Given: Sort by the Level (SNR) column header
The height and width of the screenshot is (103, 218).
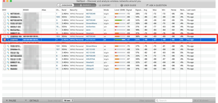Looking at the screenshot, I should pos(120,10).
